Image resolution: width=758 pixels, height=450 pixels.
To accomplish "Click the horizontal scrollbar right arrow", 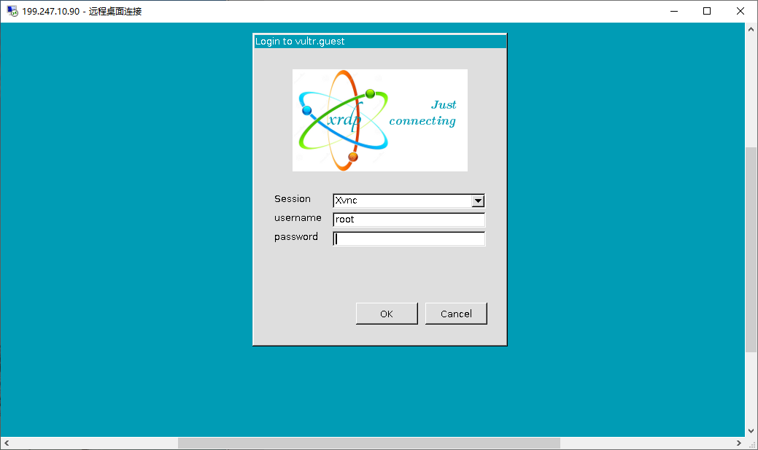I will pyautogui.click(x=738, y=443).
